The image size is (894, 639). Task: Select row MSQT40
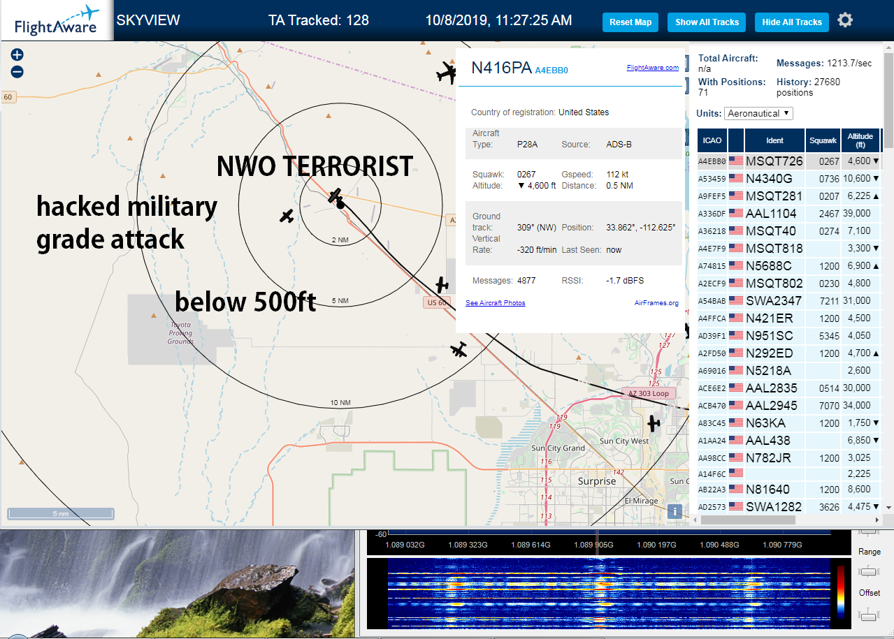click(788, 231)
